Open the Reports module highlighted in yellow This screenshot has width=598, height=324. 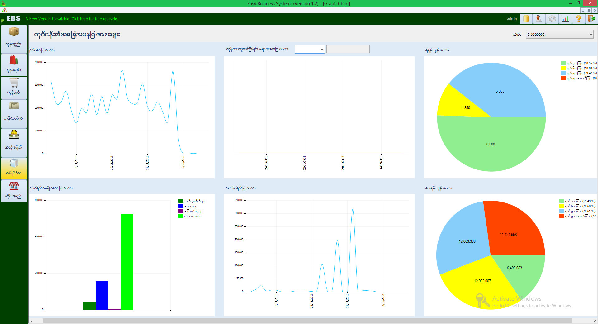coord(14,168)
